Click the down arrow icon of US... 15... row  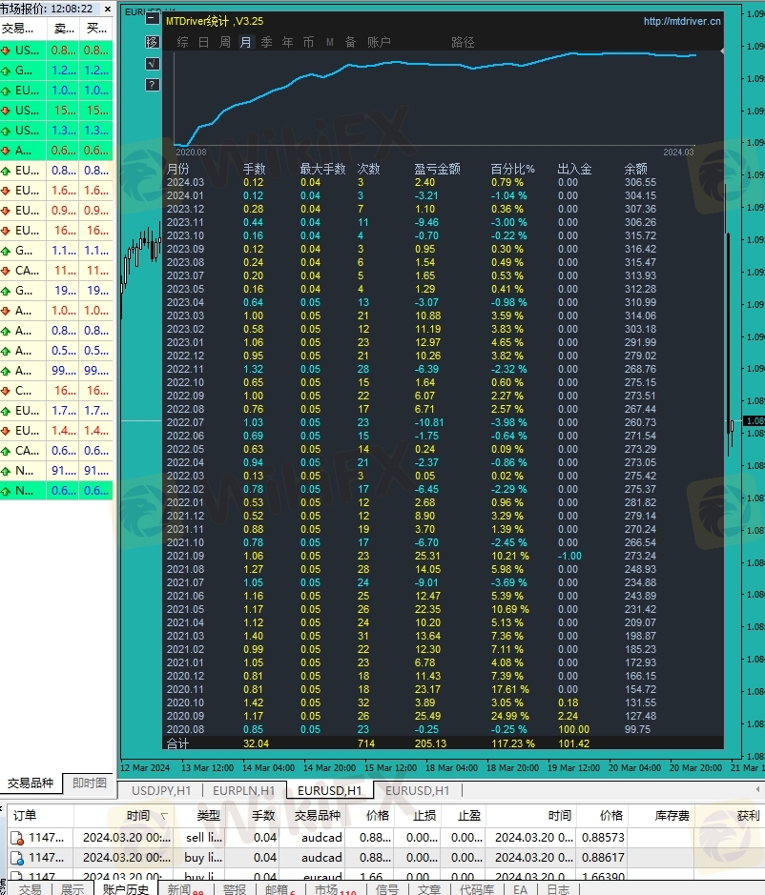(x=6, y=111)
